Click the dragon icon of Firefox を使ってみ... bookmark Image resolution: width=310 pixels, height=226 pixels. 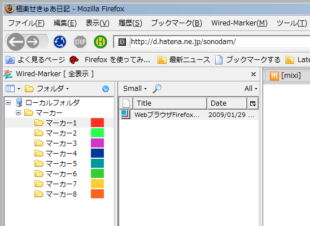point(74,60)
